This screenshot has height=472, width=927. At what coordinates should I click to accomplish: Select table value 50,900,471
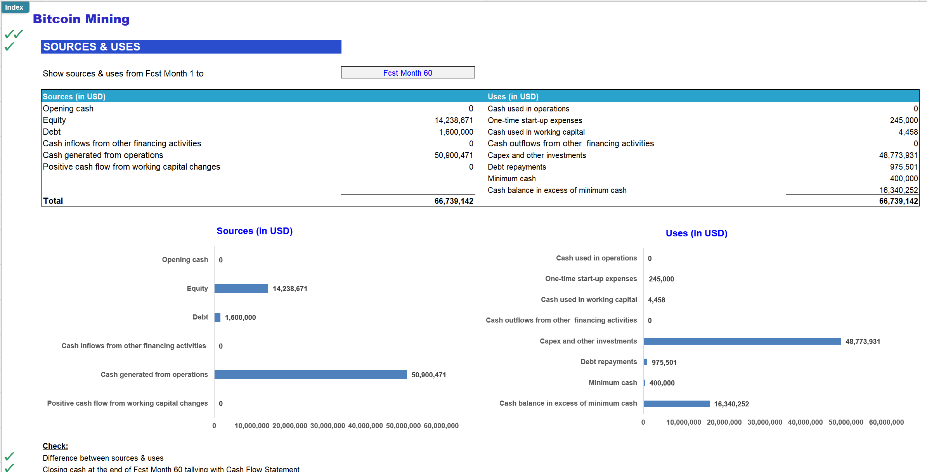[x=454, y=155]
